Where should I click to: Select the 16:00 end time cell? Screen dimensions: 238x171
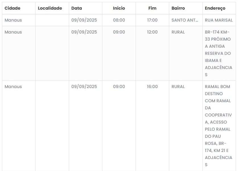click(152, 87)
